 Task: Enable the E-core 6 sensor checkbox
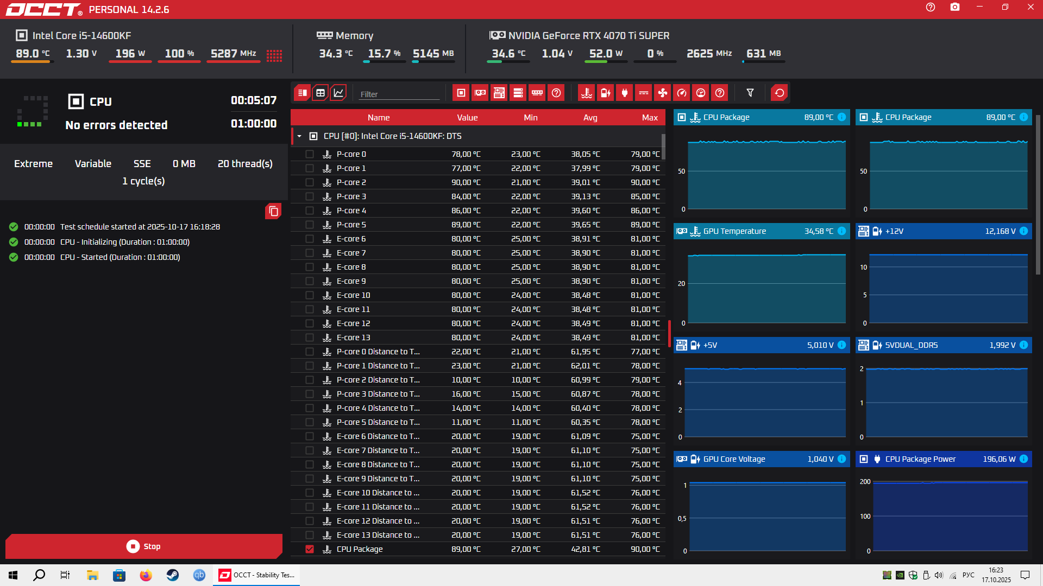coord(310,239)
